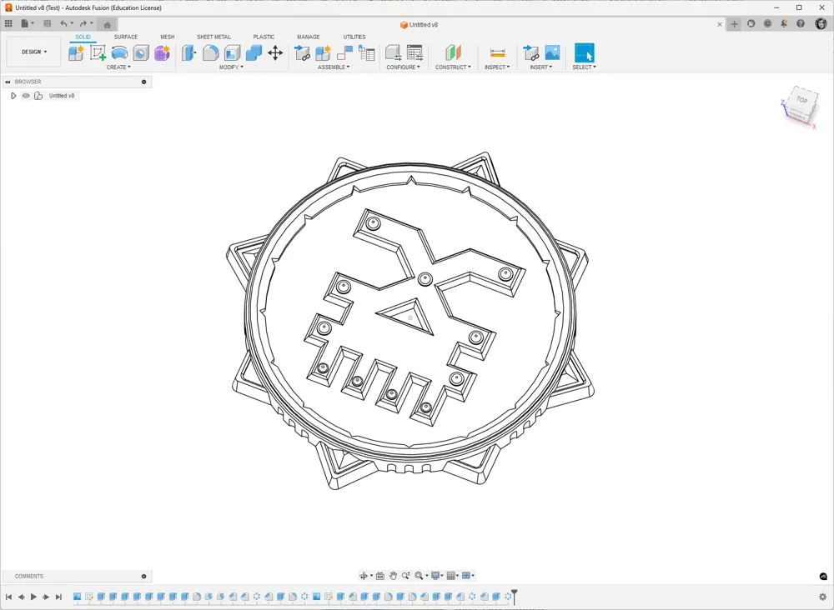Switch to the SHEET METAL ribbon tab
This screenshot has width=834, height=610.
click(x=214, y=37)
